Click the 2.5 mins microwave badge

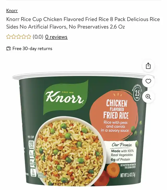click(137, 94)
